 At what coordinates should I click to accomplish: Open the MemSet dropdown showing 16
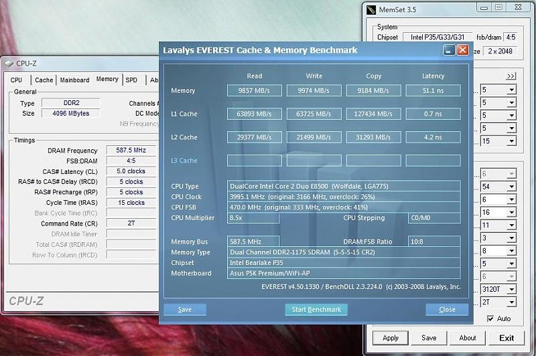point(511,212)
